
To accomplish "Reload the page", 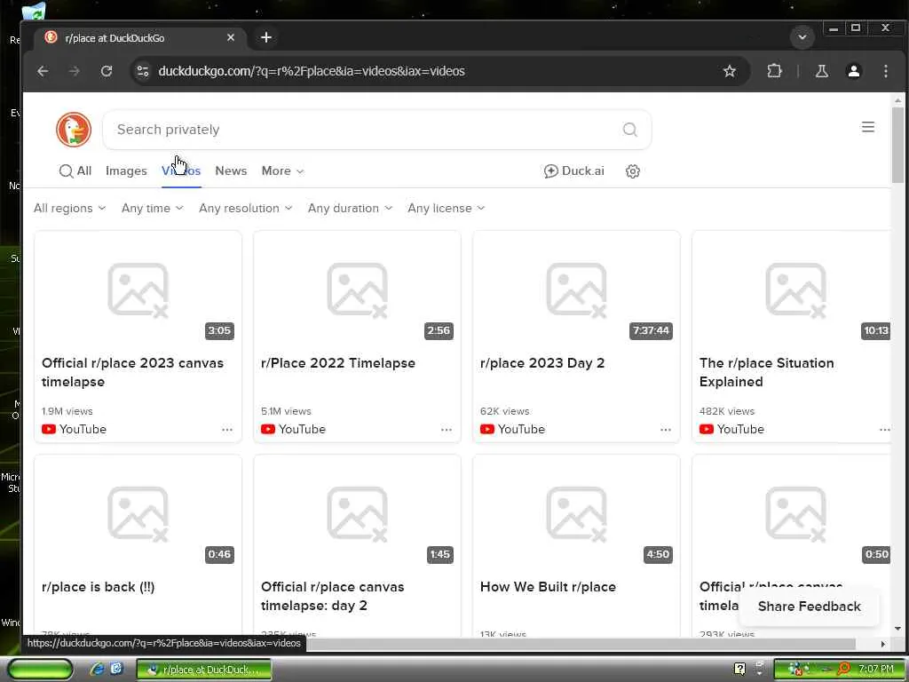I will [107, 71].
